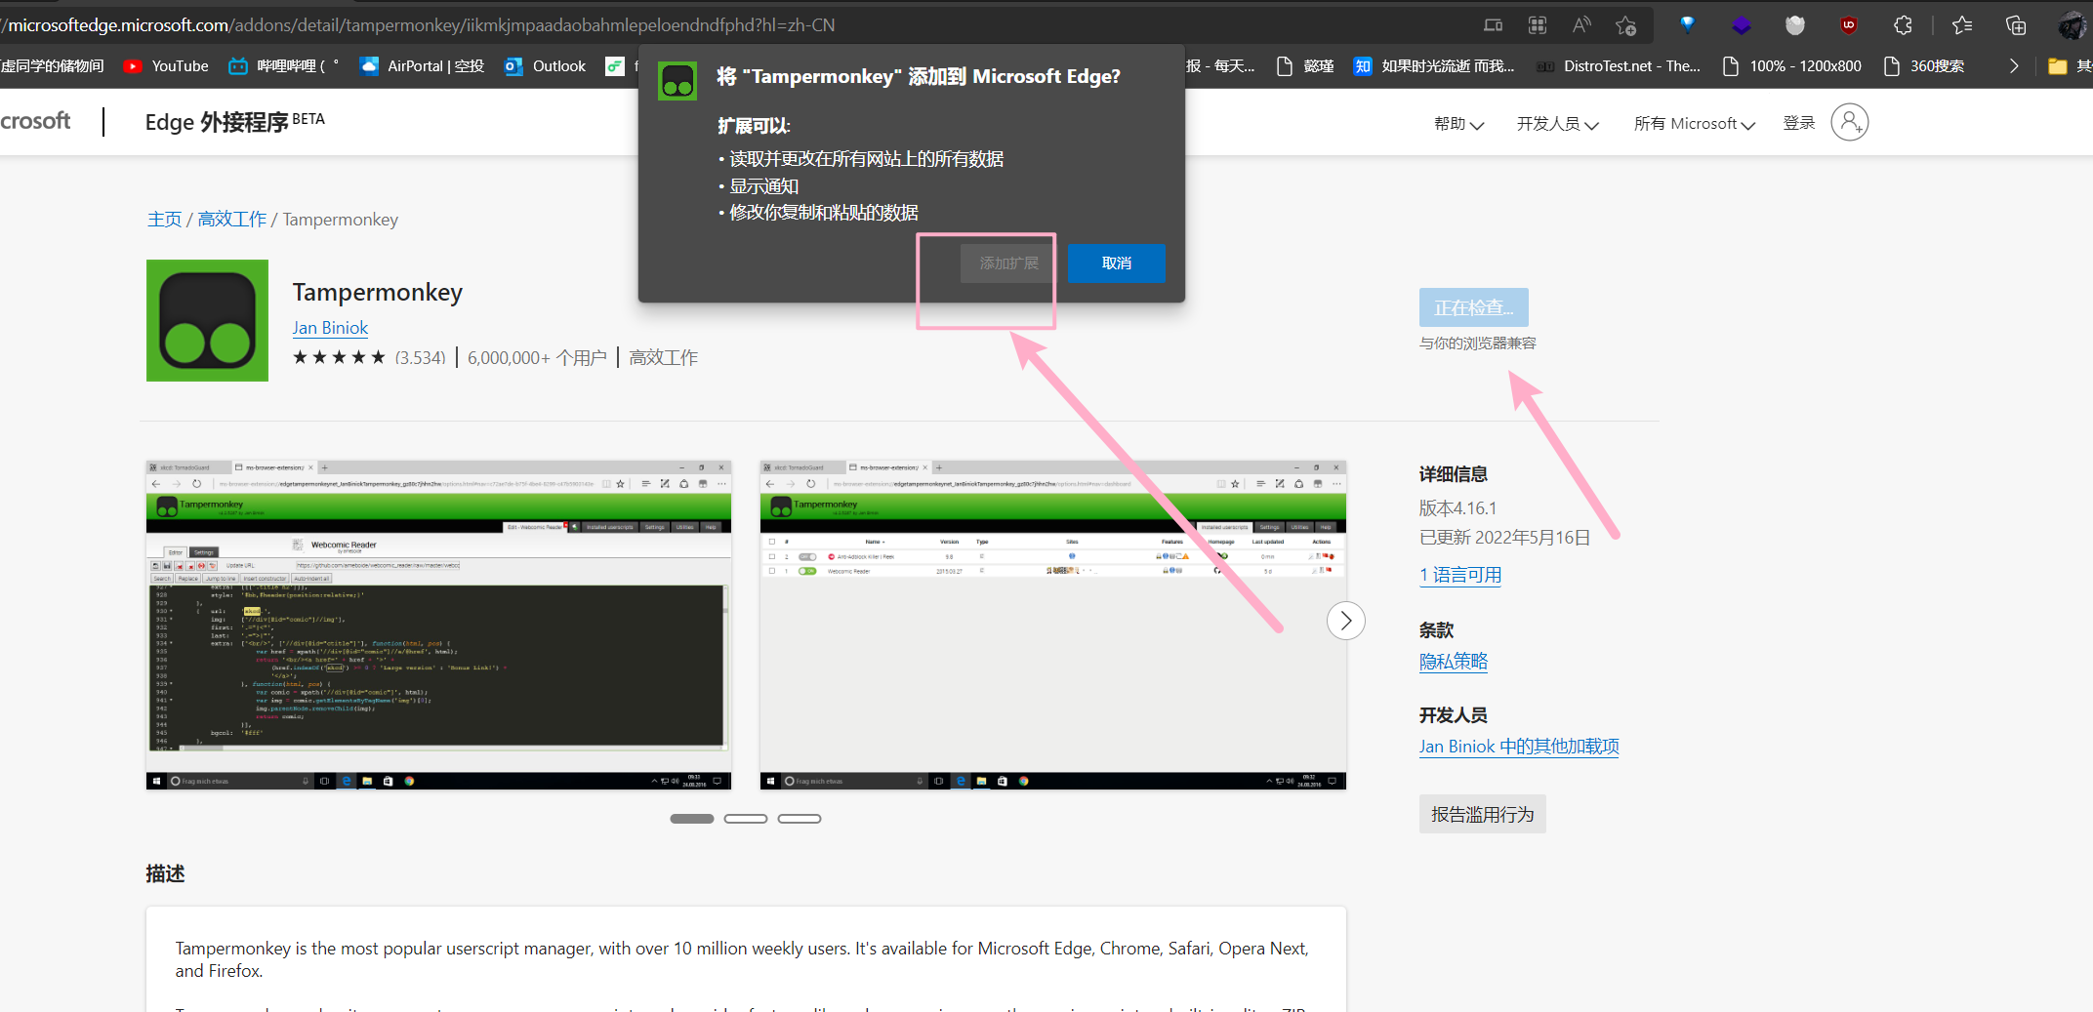Image resolution: width=2093 pixels, height=1012 pixels.
Task: Select the third carousel page indicator
Action: coord(799,819)
